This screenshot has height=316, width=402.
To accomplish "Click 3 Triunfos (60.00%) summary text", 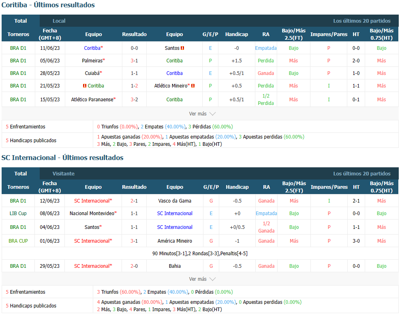I will click(118, 292).
